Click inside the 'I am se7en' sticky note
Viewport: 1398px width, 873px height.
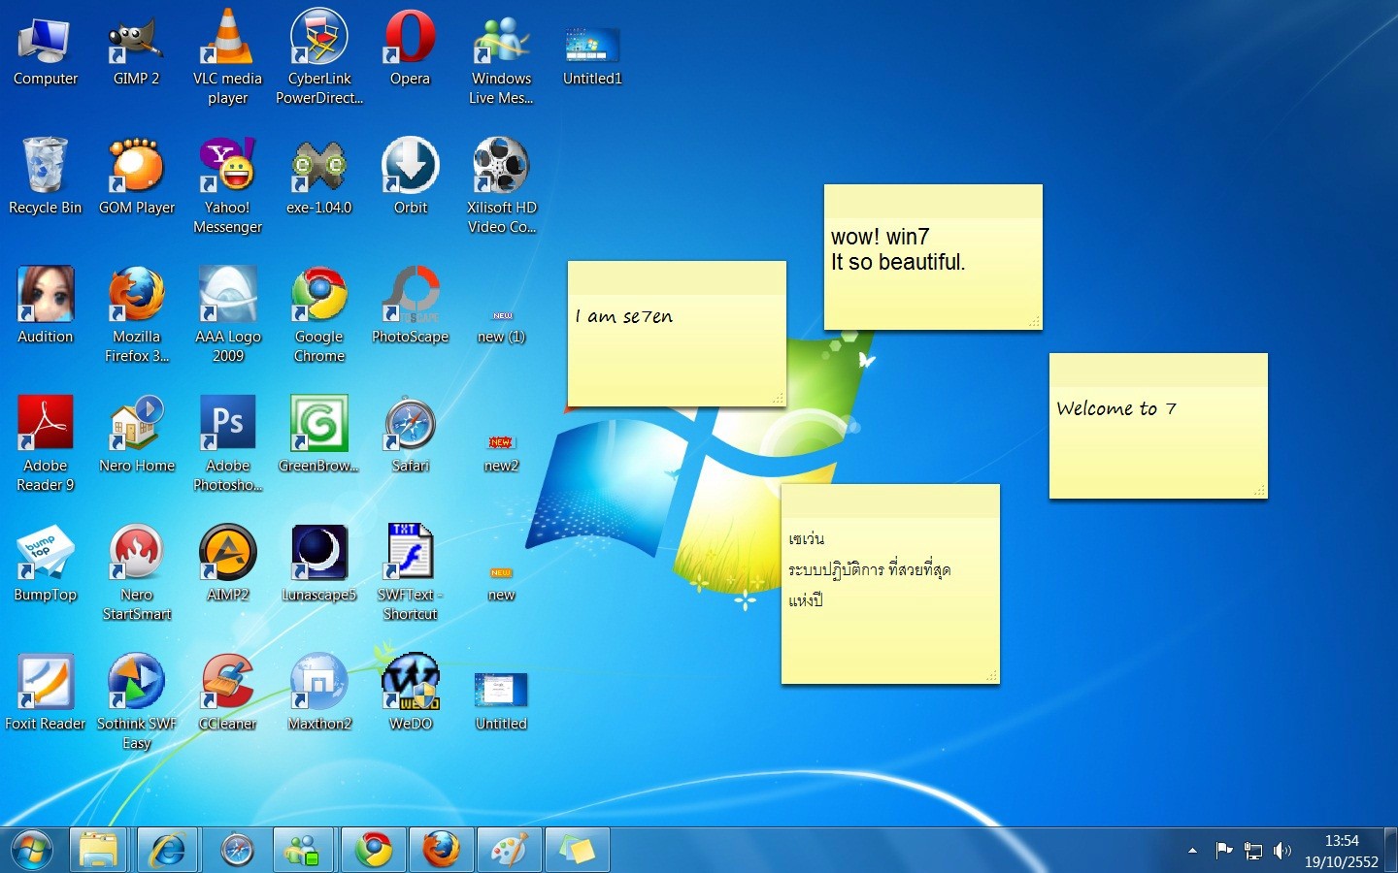click(x=675, y=335)
